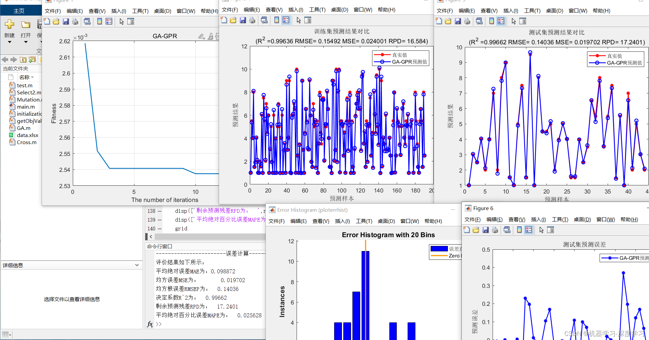Open the 名称 column sort dropdown
Image resolution: width=649 pixels, height=340 pixels.
click(x=31, y=77)
